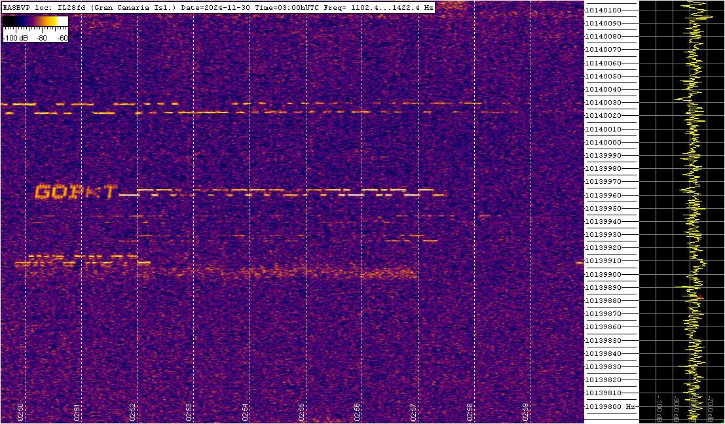Click the 10140070 frequency label
The width and height of the screenshot is (725, 424).
click(603, 50)
